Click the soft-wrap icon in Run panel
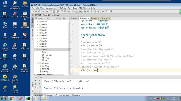The image size is (181, 101). (40, 87)
